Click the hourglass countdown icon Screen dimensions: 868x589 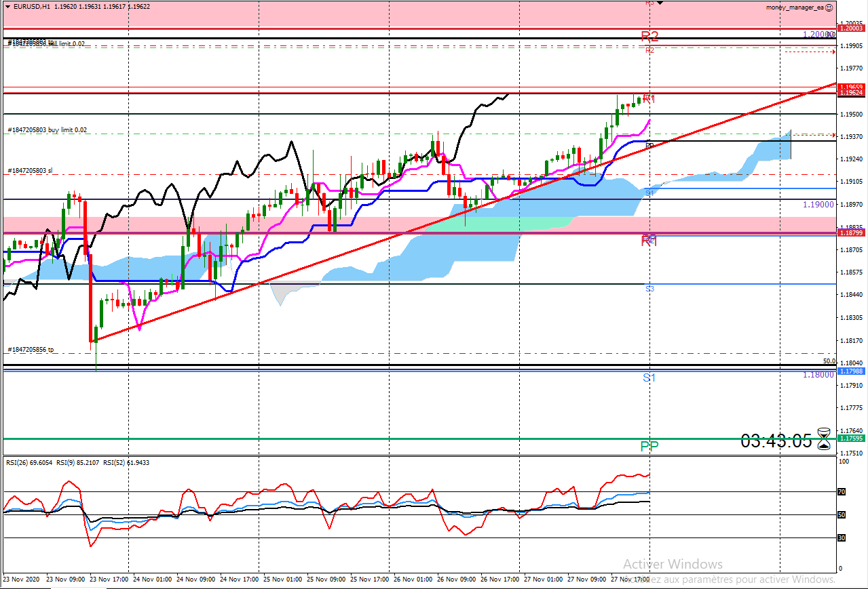[824, 439]
